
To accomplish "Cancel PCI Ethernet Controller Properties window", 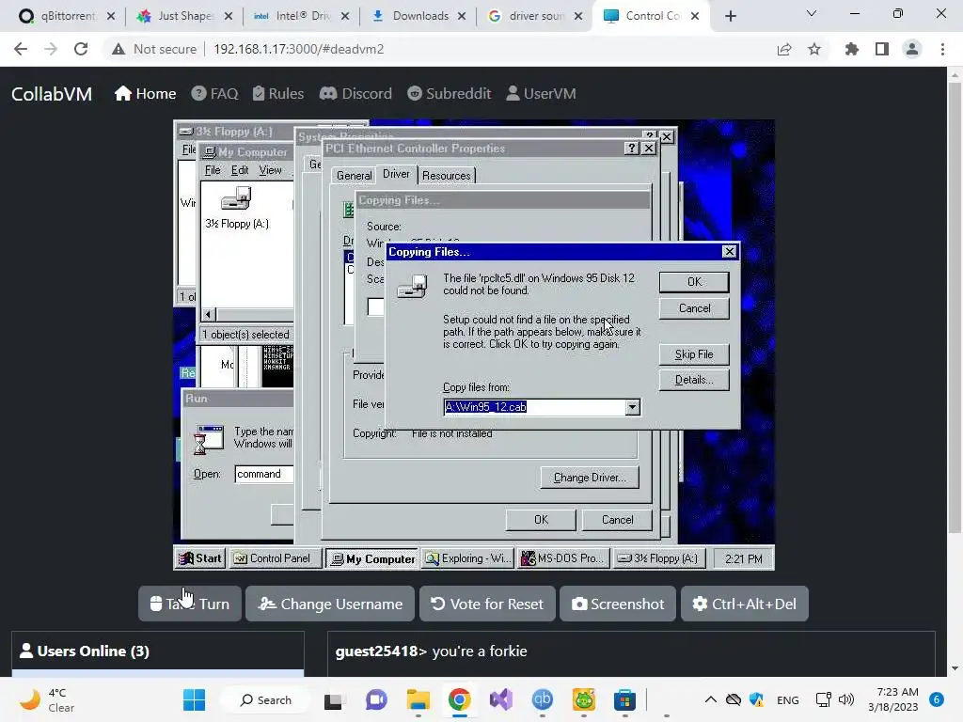I will (617, 520).
